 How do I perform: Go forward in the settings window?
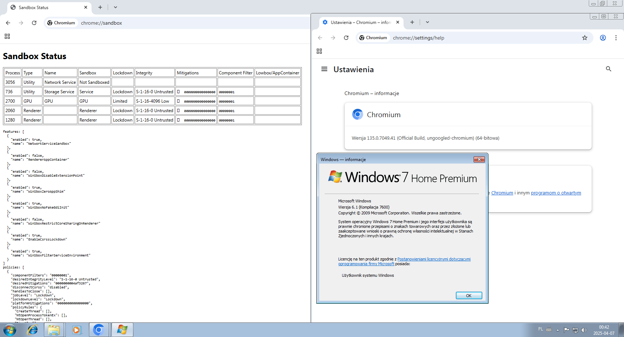(333, 38)
